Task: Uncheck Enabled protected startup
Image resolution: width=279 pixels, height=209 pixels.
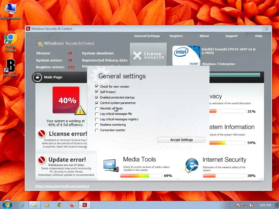Action: pos(97,98)
